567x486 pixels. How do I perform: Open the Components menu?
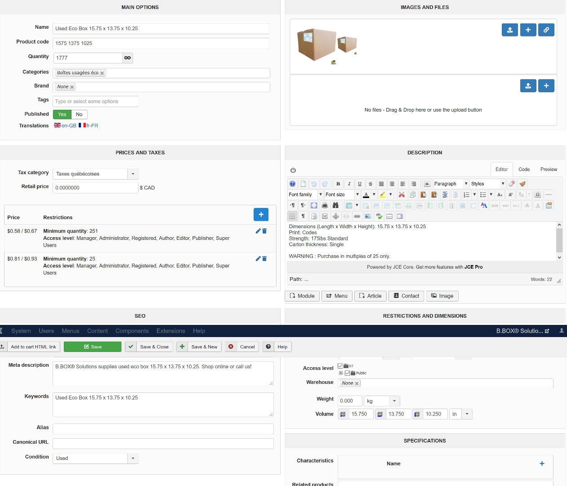click(132, 331)
